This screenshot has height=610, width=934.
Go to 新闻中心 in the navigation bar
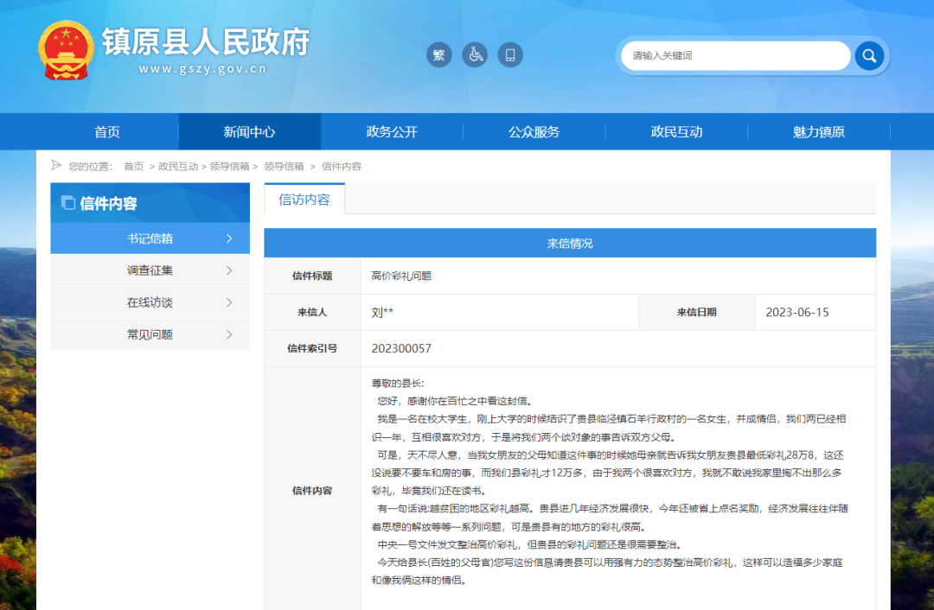[249, 132]
